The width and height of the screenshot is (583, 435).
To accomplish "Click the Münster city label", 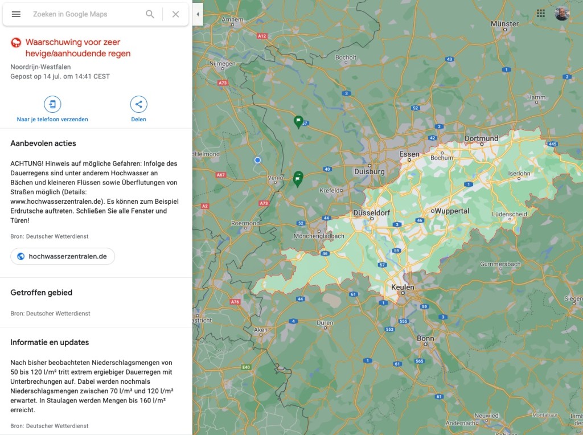I will (x=504, y=24).
